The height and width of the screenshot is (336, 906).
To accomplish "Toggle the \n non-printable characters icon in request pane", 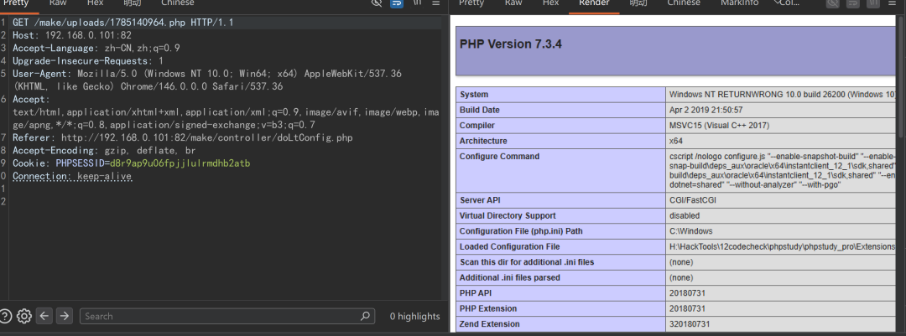I will [x=416, y=3].
